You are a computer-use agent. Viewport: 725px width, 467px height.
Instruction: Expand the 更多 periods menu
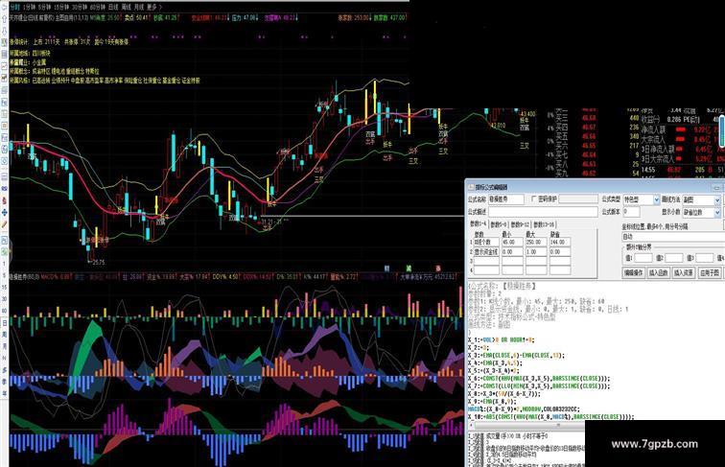click(153, 8)
